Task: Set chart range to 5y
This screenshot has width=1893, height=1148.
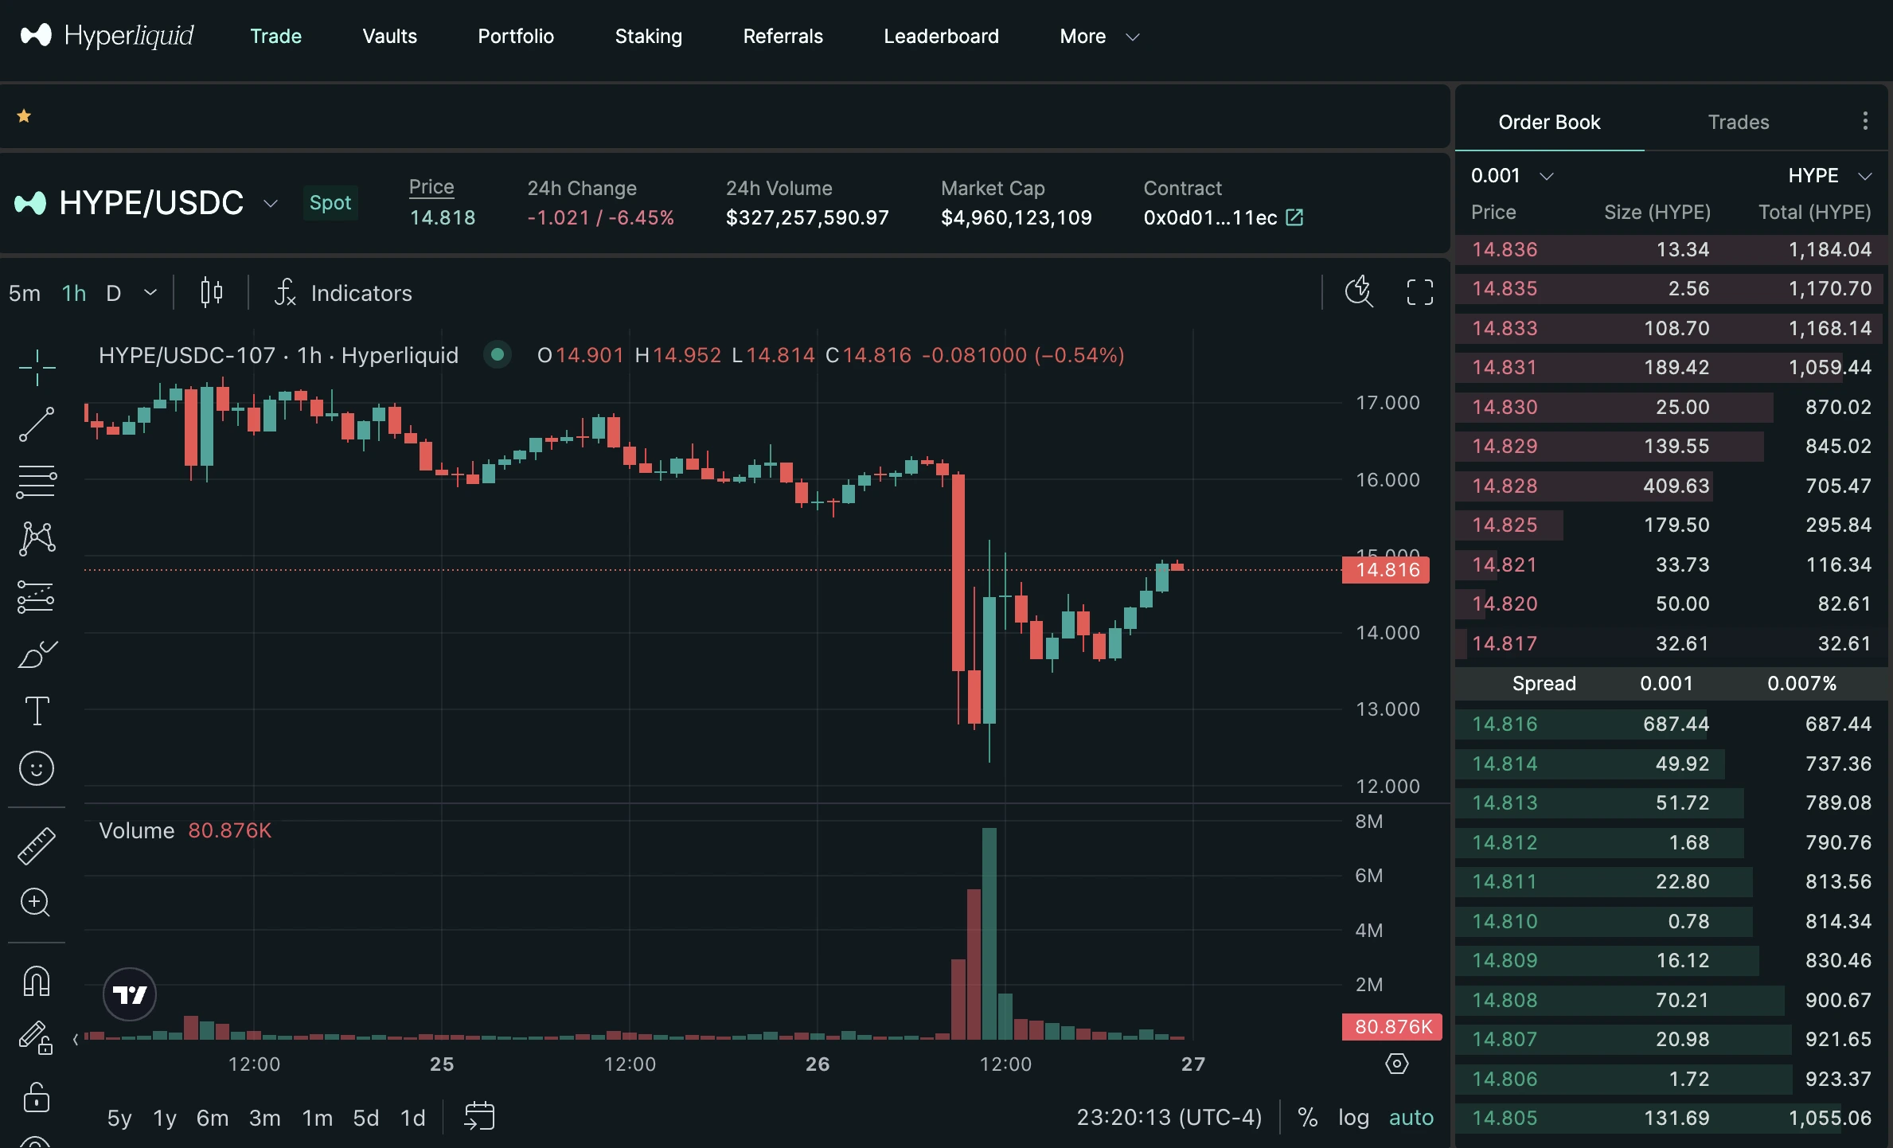Action: click(x=119, y=1117)
